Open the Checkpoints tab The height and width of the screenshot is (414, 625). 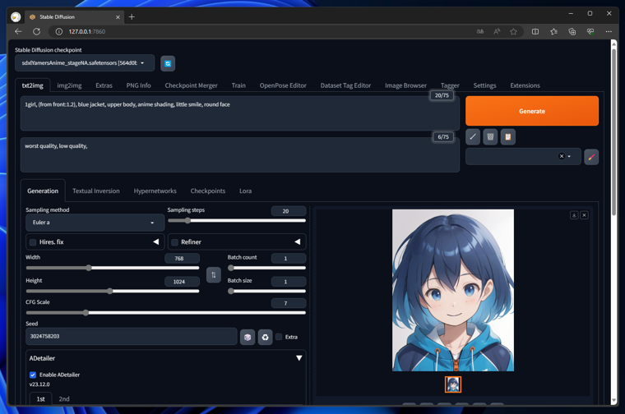208,191
